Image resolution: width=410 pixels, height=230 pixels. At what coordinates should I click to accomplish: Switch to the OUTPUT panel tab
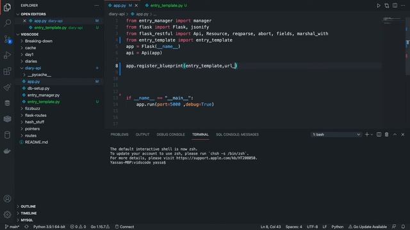click(142, 135)
